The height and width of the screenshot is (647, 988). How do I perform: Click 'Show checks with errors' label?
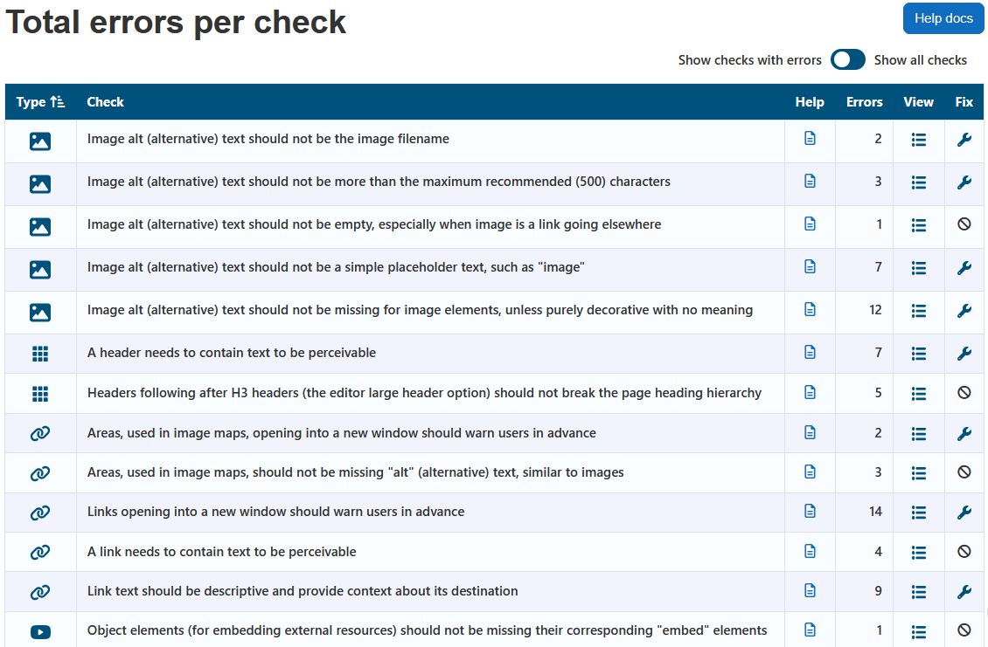(x=750, y=59)
